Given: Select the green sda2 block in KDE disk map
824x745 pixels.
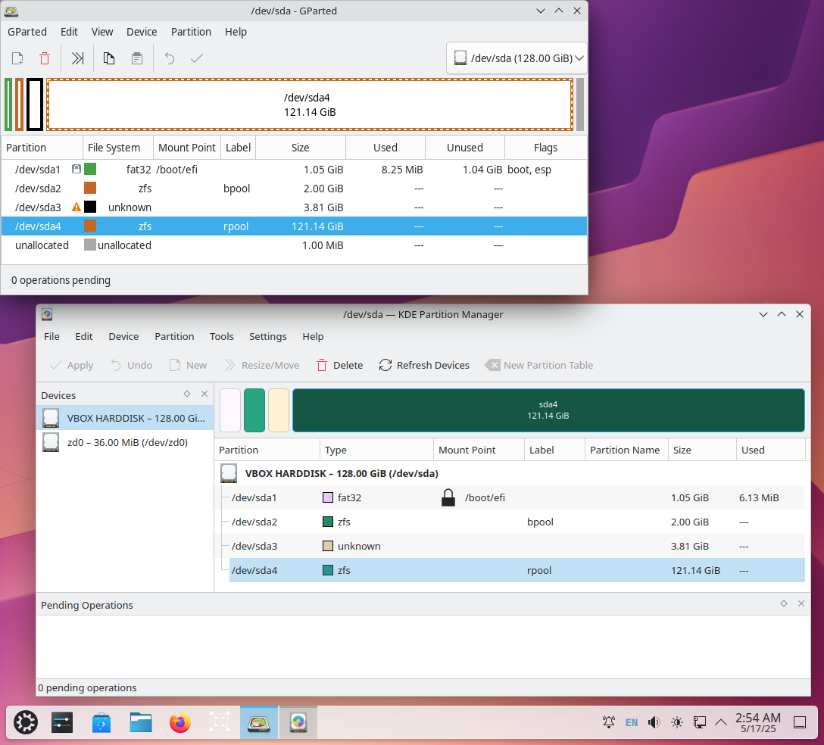Looking at the screenshot, I should (254, 410).
